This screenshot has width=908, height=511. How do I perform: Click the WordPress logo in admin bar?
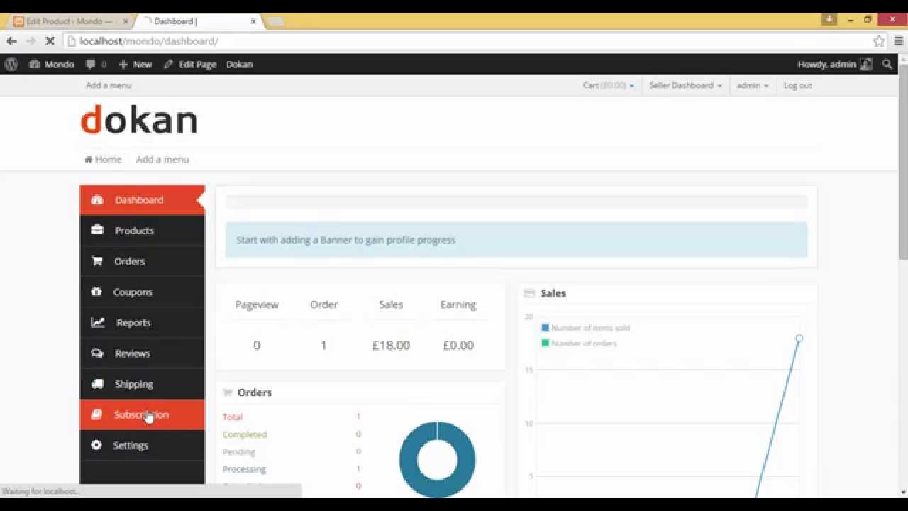[11, 64]
